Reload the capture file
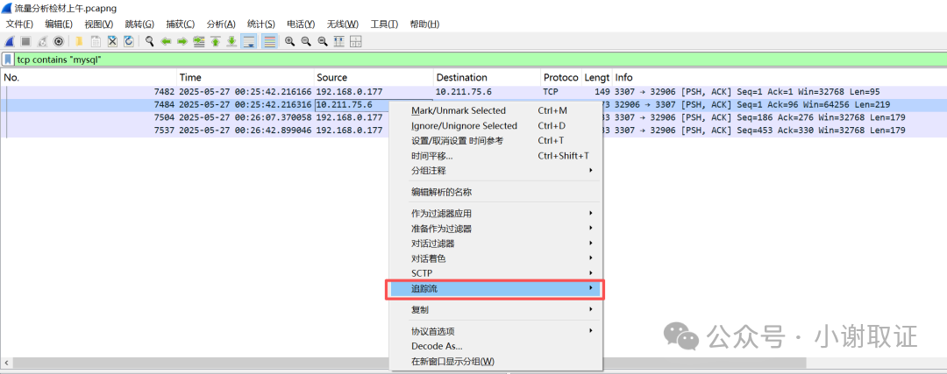 pyautogui.click(x=129, y=42)
